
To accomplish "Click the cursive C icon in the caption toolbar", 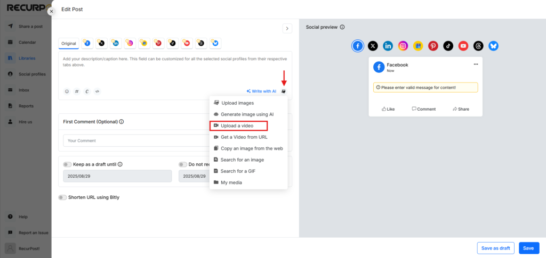I will pos(87,91).
